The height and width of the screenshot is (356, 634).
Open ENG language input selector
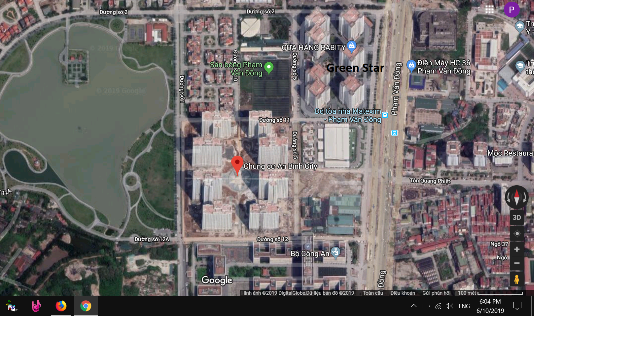pyautogui.click(x=464, y=306)
